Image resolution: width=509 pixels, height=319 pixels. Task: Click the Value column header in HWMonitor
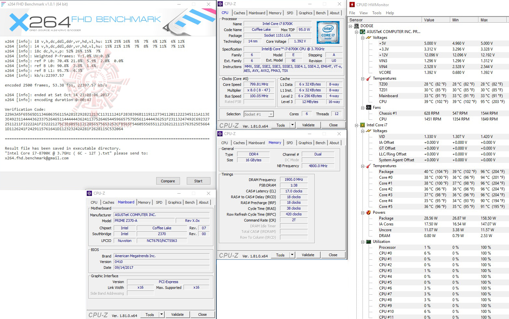(436, 20)
